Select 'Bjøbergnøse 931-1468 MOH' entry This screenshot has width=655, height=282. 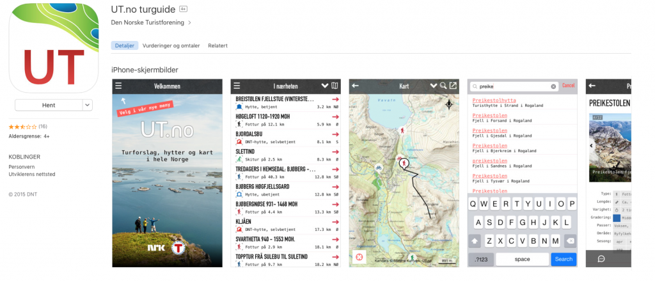tap(286, 208)
